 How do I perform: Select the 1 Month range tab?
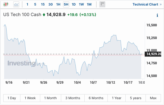click(x=50, y=98)
